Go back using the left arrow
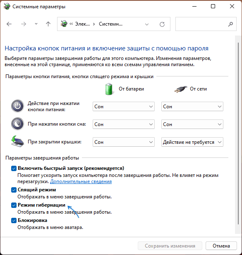242x255 pixels. (x=9, y=24)
